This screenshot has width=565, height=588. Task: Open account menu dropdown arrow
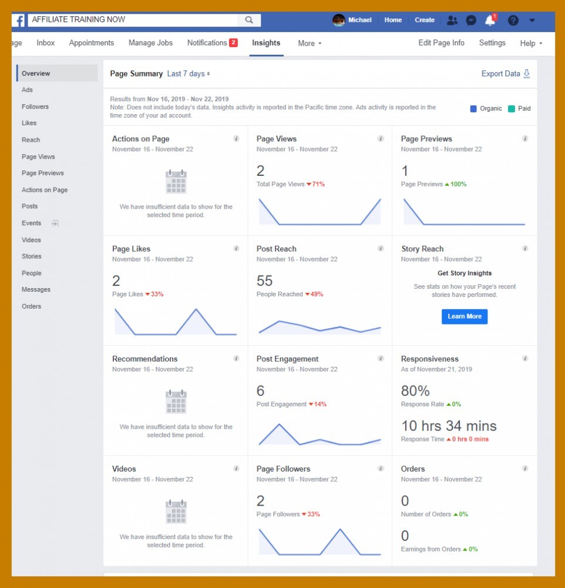click(x=532, y=20)
